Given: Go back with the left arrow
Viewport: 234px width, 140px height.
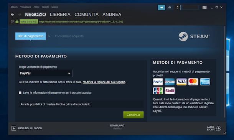Looking at the screenshot, I should click(13, 15).
